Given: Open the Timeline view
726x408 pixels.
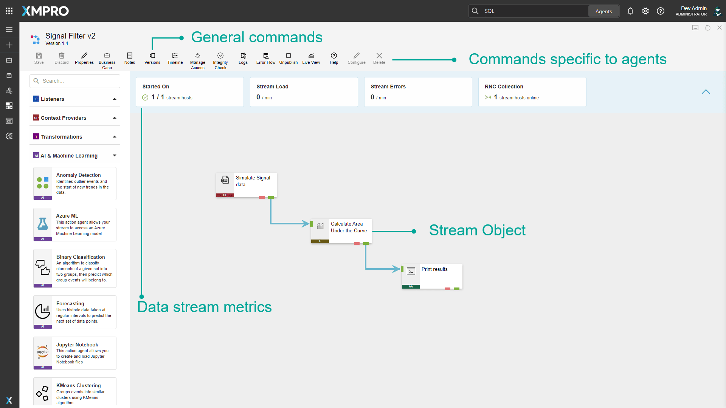Looking at the screenshot, I should click(175, 59).
